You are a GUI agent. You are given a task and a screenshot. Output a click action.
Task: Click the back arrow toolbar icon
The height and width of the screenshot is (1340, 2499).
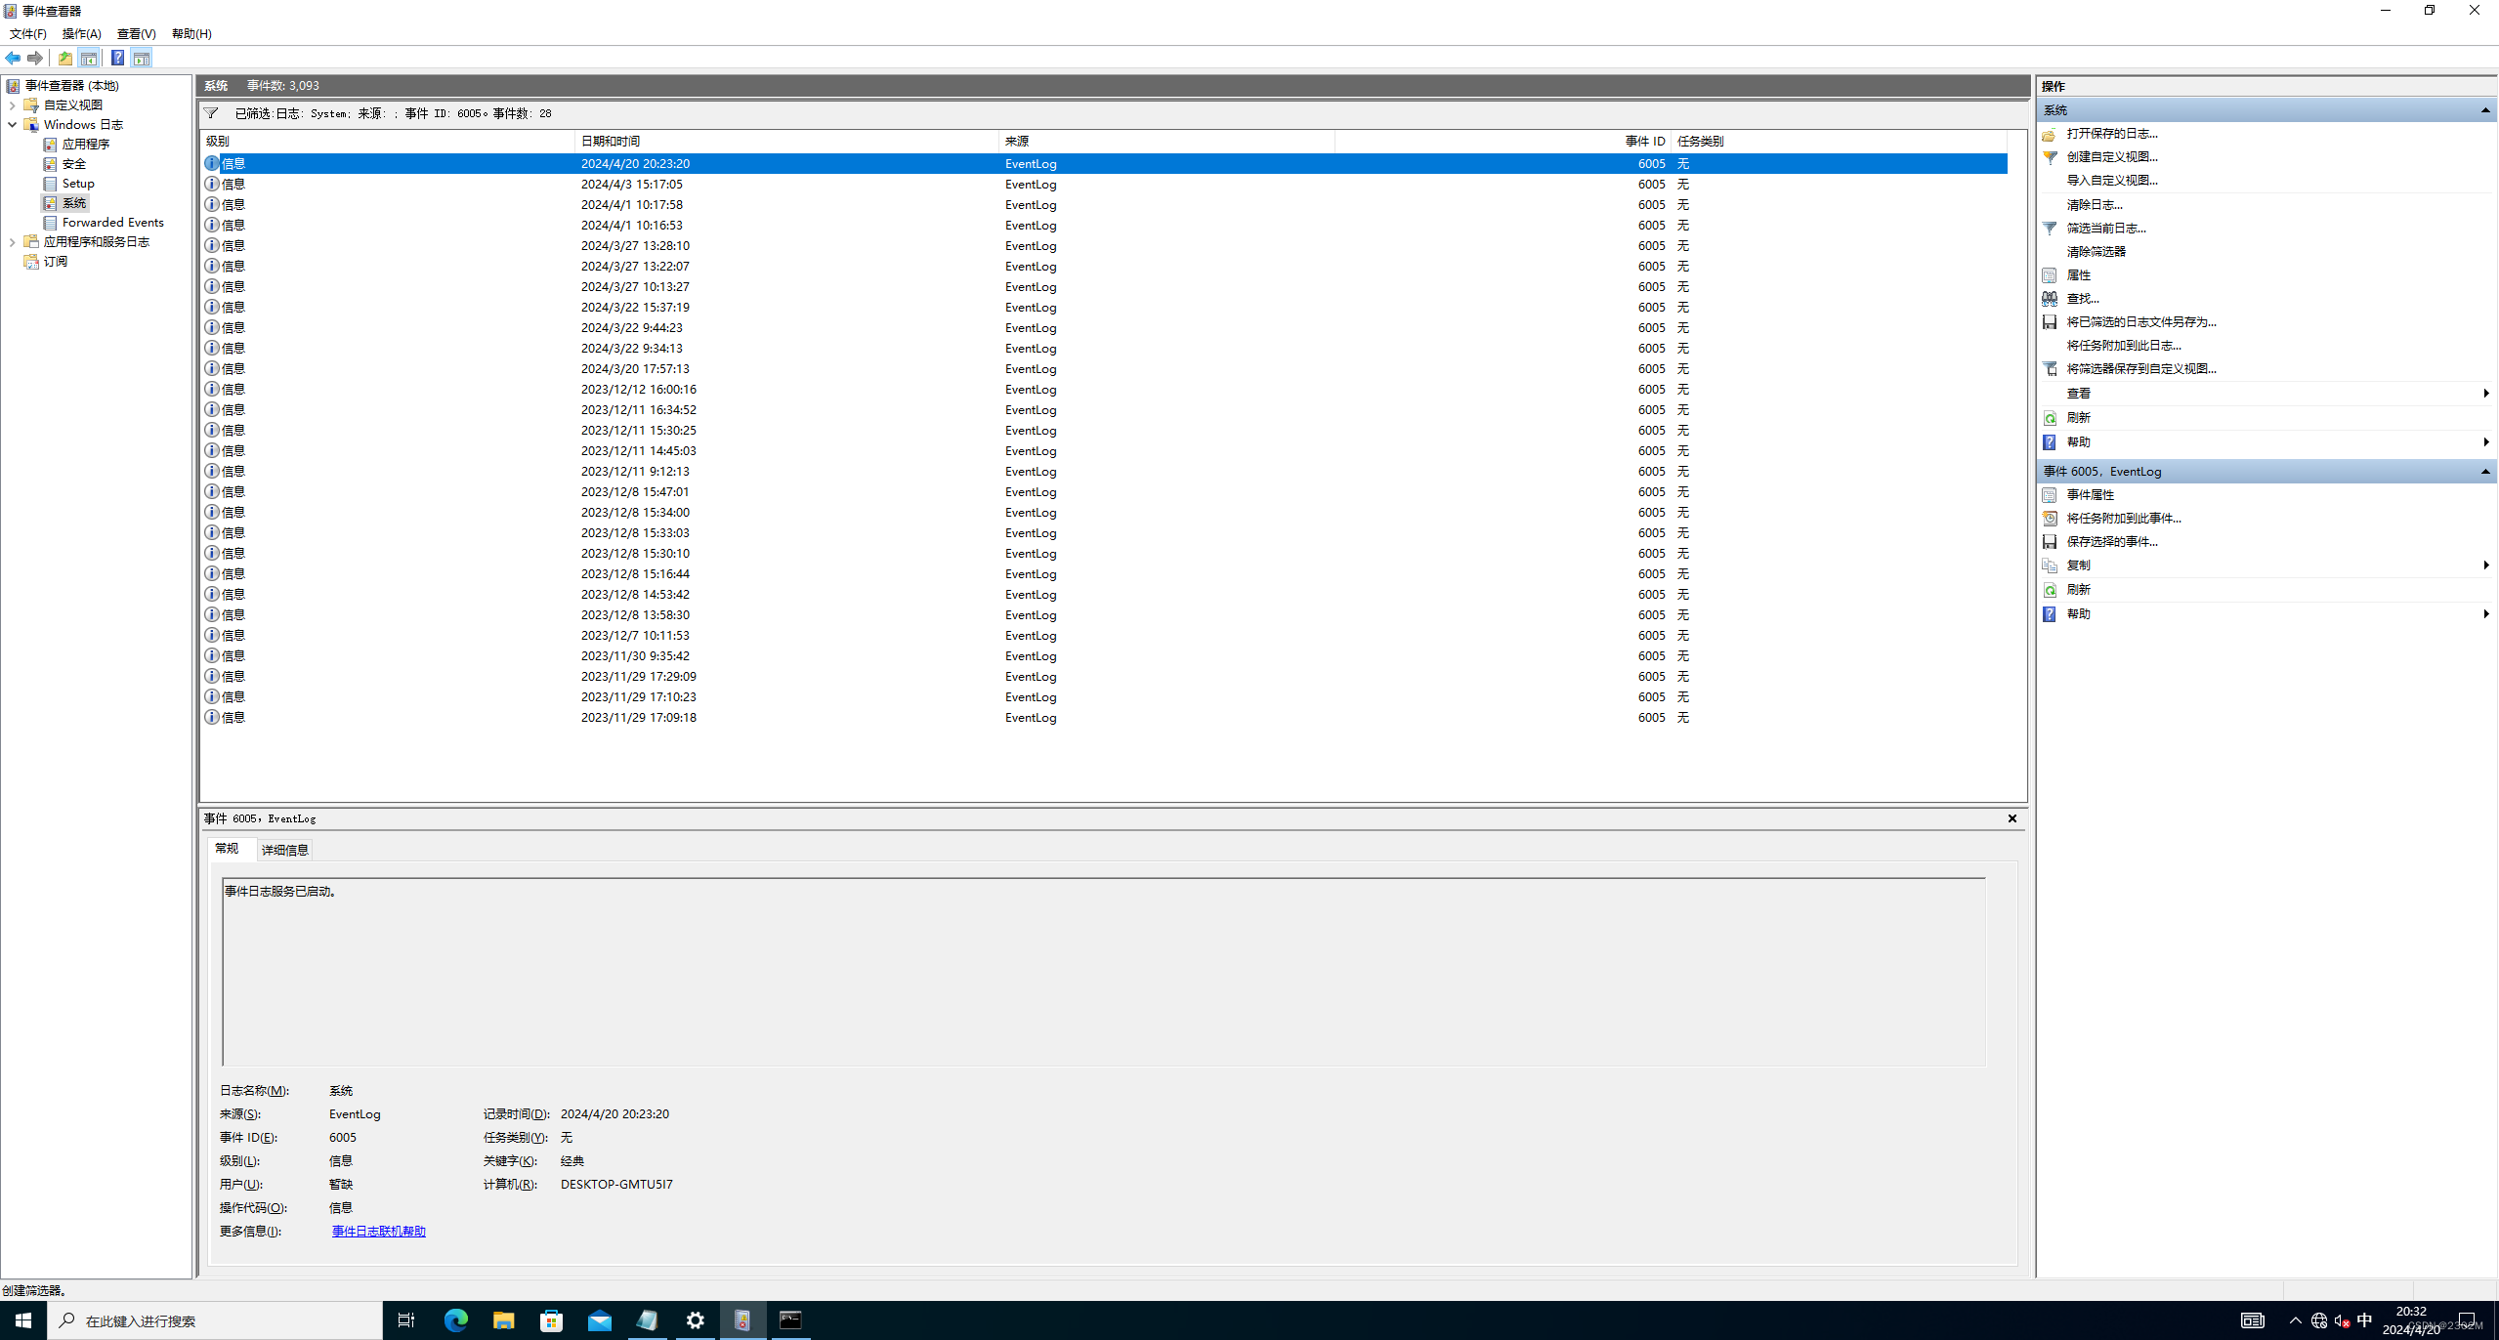point(13,59)
